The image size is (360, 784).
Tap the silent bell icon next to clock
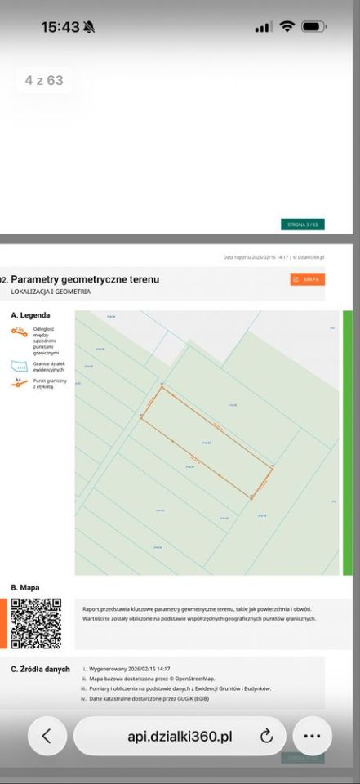[x=89, y=27]
